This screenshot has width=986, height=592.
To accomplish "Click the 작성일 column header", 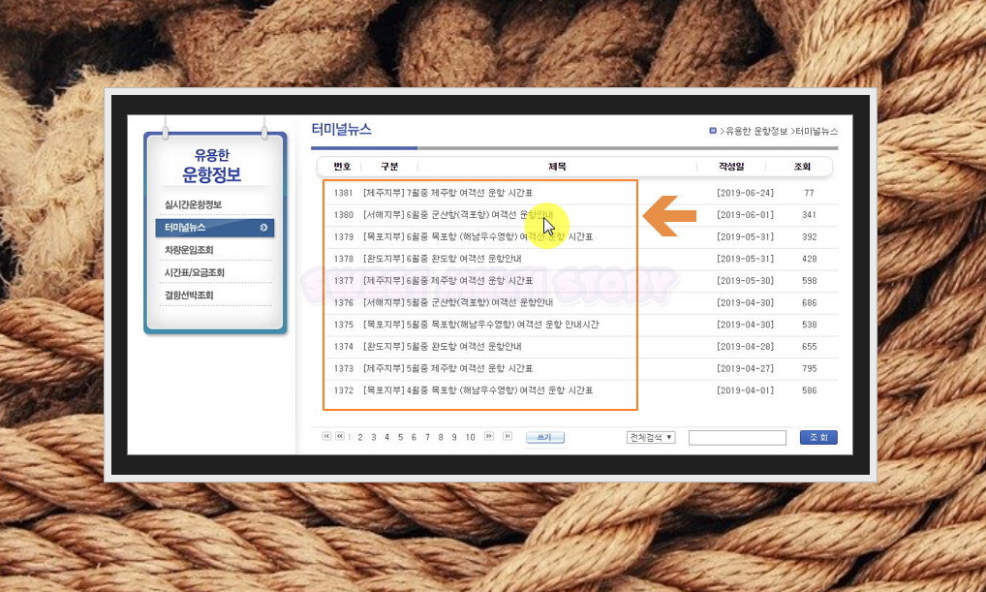I will tap(731, 166).
